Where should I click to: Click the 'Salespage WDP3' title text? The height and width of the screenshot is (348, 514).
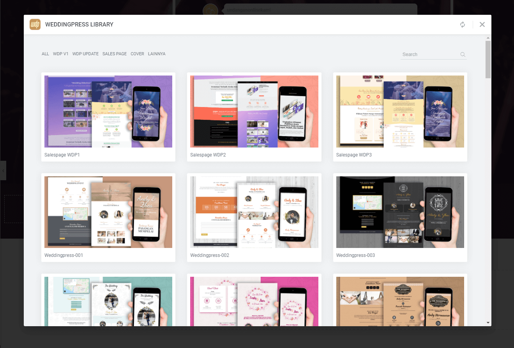pos(354,155)
